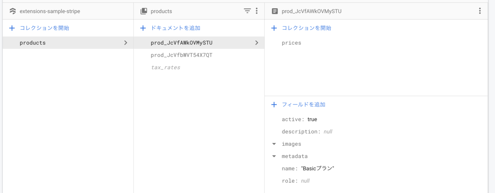
Task: Click the extensions-sample-stripe root path label
Action: click(50, 11)
